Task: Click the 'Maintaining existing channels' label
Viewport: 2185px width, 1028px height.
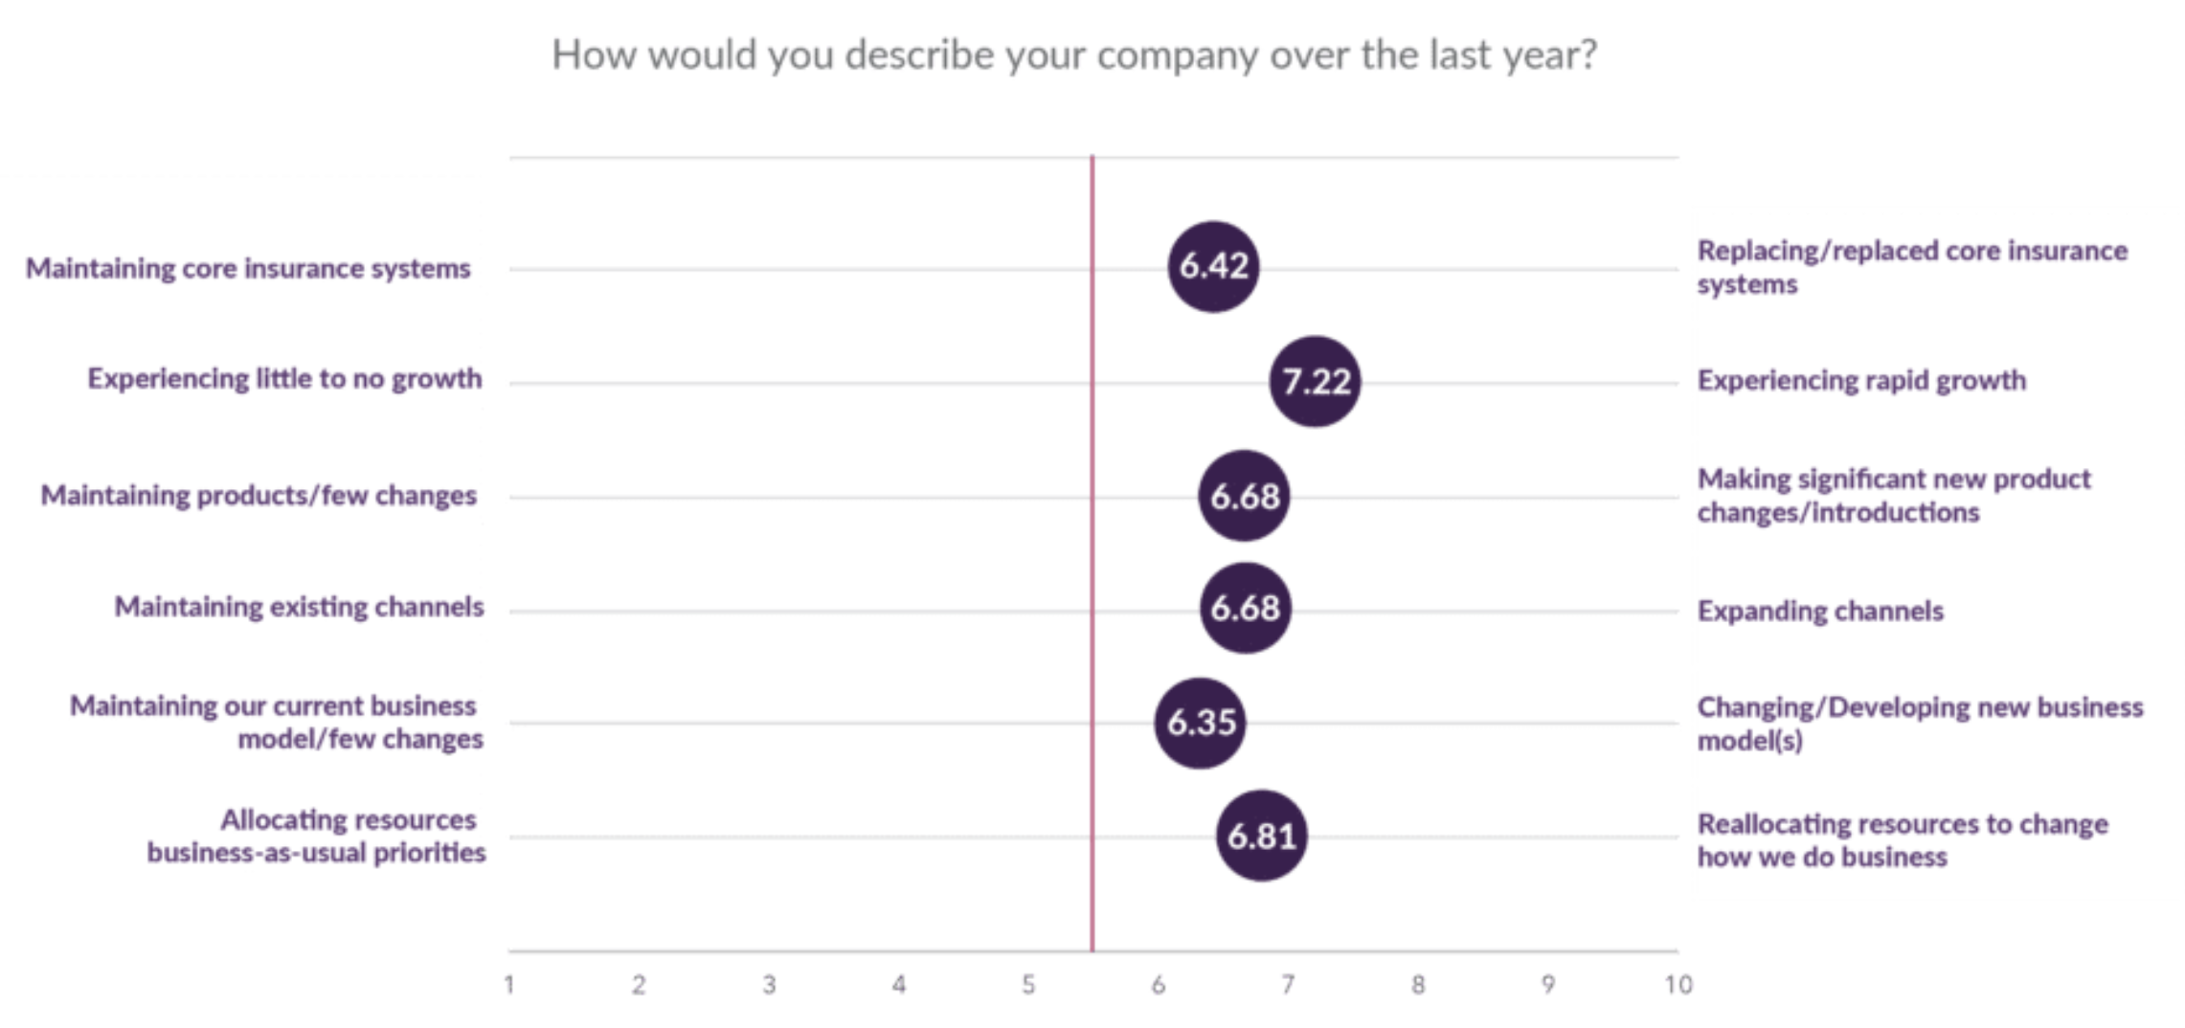Action: click(x=299, y=607)
